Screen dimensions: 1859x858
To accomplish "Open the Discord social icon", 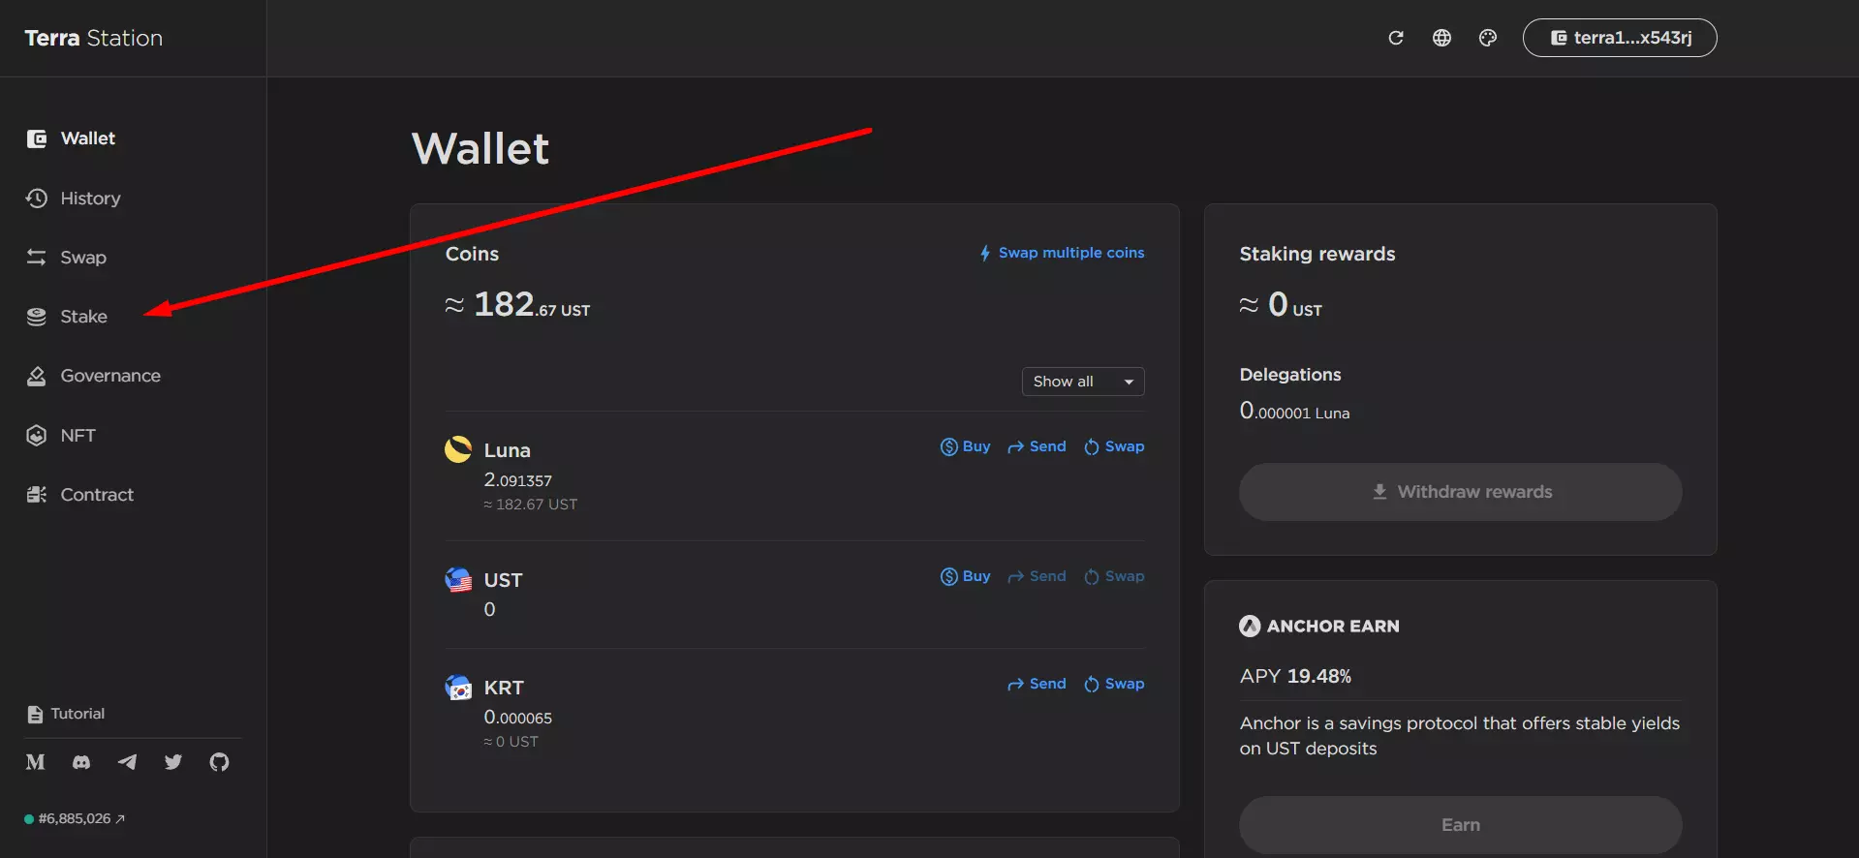I will coord(81,762).
